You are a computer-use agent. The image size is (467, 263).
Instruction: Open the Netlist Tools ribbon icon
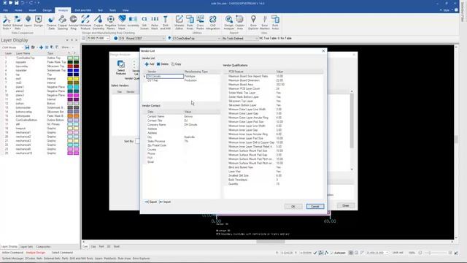(7, 23)
